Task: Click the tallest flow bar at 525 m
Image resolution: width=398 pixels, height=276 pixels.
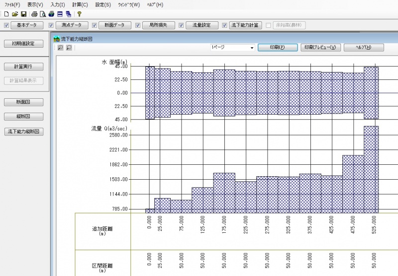Action: pyautogui.click(x=371, y=169)
